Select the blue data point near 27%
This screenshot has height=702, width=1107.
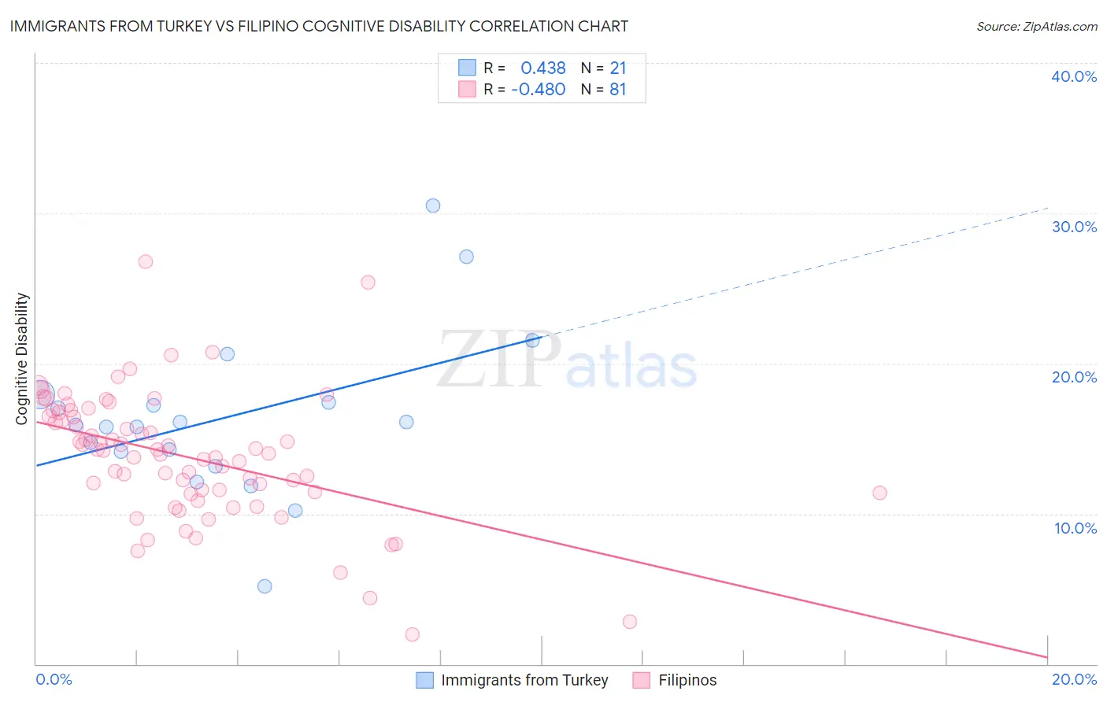point(466,257)
